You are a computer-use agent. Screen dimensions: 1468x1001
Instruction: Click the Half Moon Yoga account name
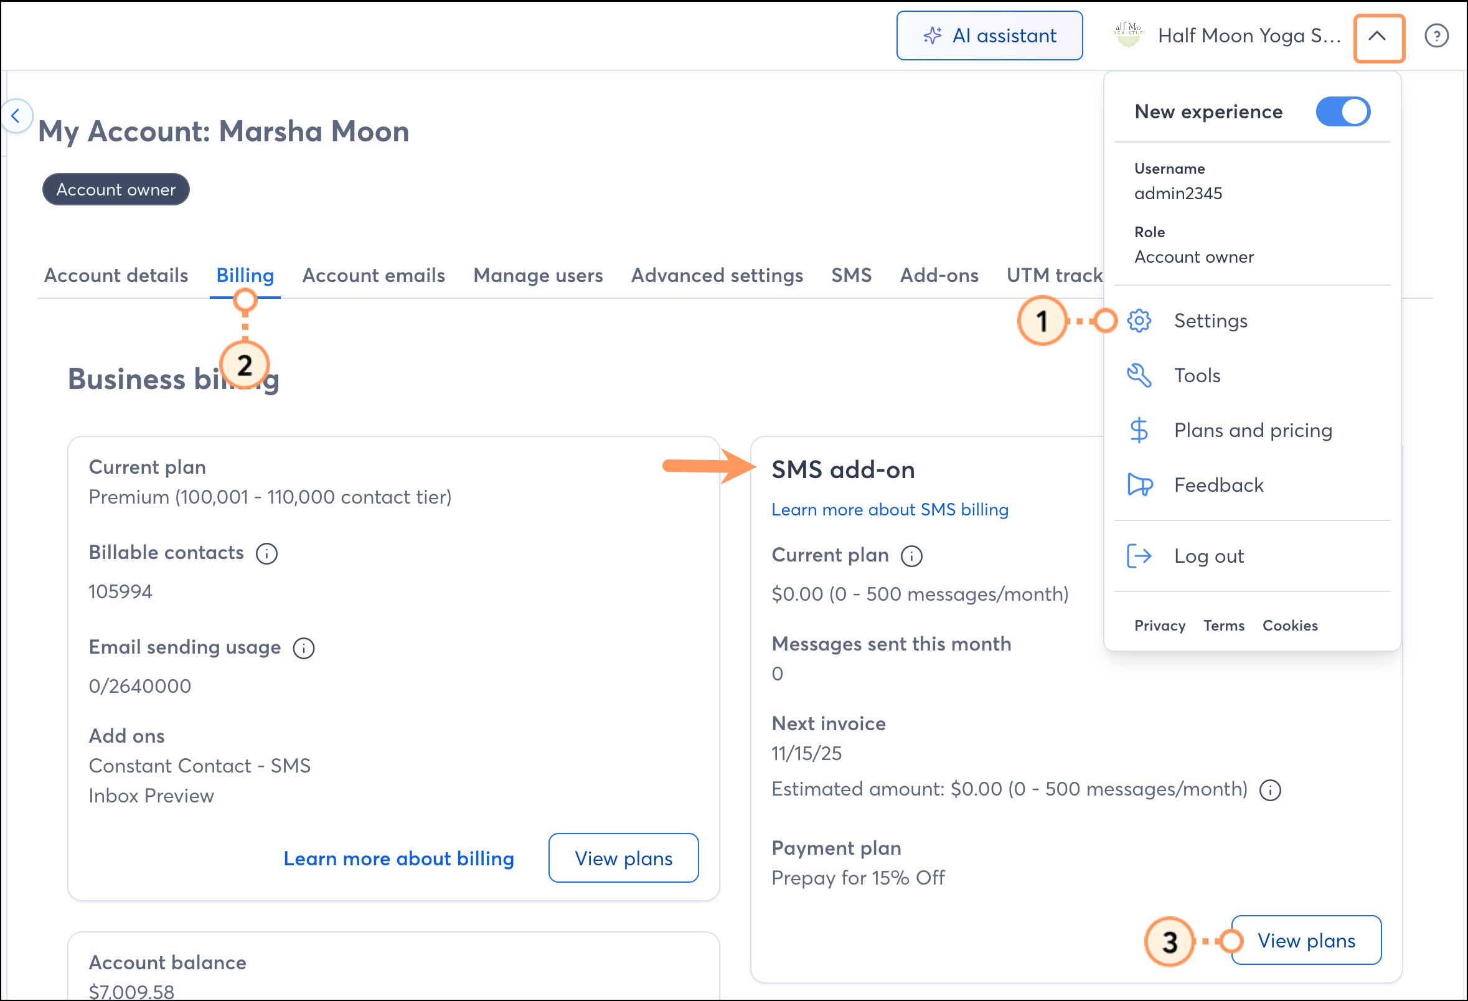1248,36
